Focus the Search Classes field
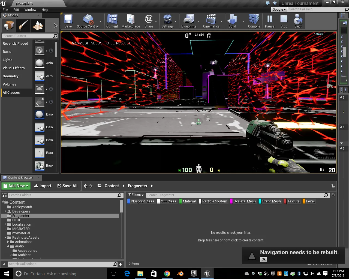The height and width of the screenshot is (279, 349). pyautogui.click(x=30, y=36)
